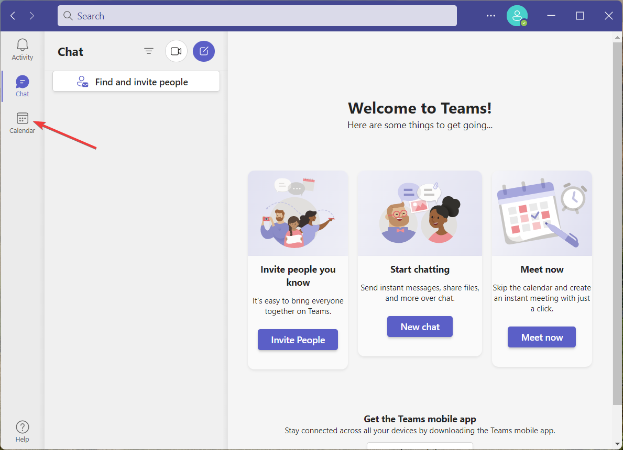The height and width of the screenshot is (450, 623).
Task: Open the Calendar view
Action: coord(22,122)
